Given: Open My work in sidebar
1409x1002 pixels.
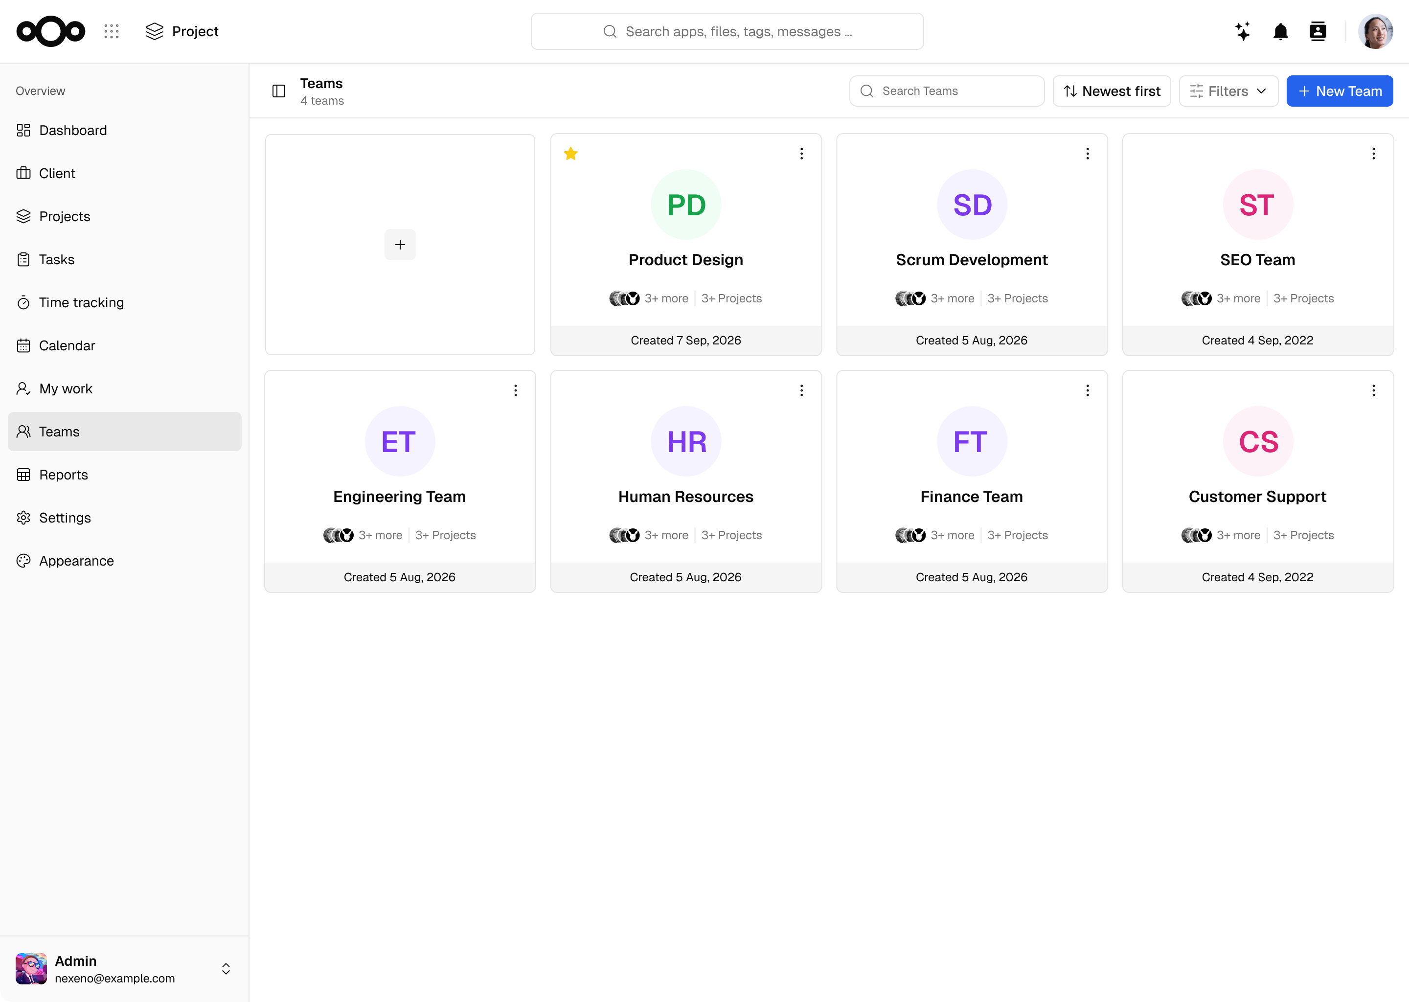Looking at the screenshot, I should [125, 388].
